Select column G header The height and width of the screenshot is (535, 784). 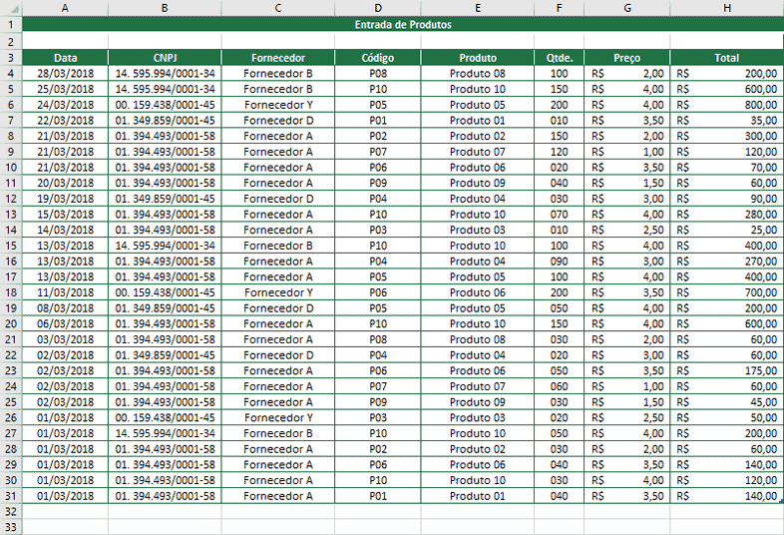[x=627, y=8]
